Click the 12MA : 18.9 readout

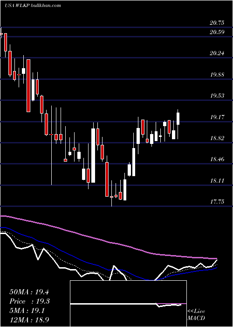pos(29,320)
